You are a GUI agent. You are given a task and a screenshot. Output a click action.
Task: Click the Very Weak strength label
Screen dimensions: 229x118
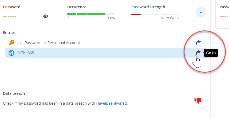click(x=170, y=18)
